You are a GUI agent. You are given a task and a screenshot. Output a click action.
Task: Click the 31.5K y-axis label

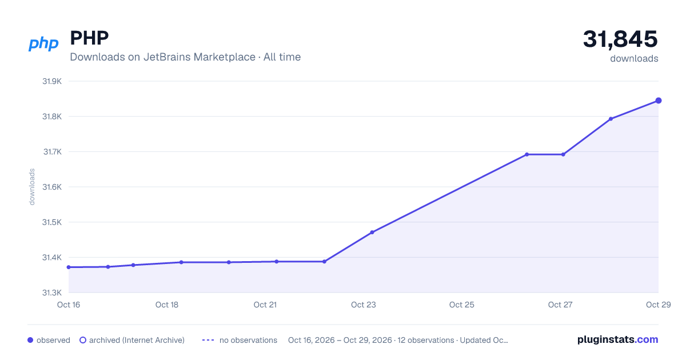pos(52,222)
